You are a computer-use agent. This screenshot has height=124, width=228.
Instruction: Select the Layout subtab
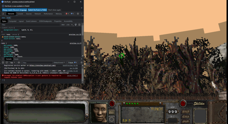(x=21, y=21)
